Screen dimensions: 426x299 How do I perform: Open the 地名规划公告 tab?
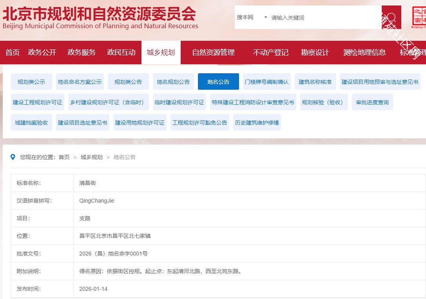pos(173,82)
